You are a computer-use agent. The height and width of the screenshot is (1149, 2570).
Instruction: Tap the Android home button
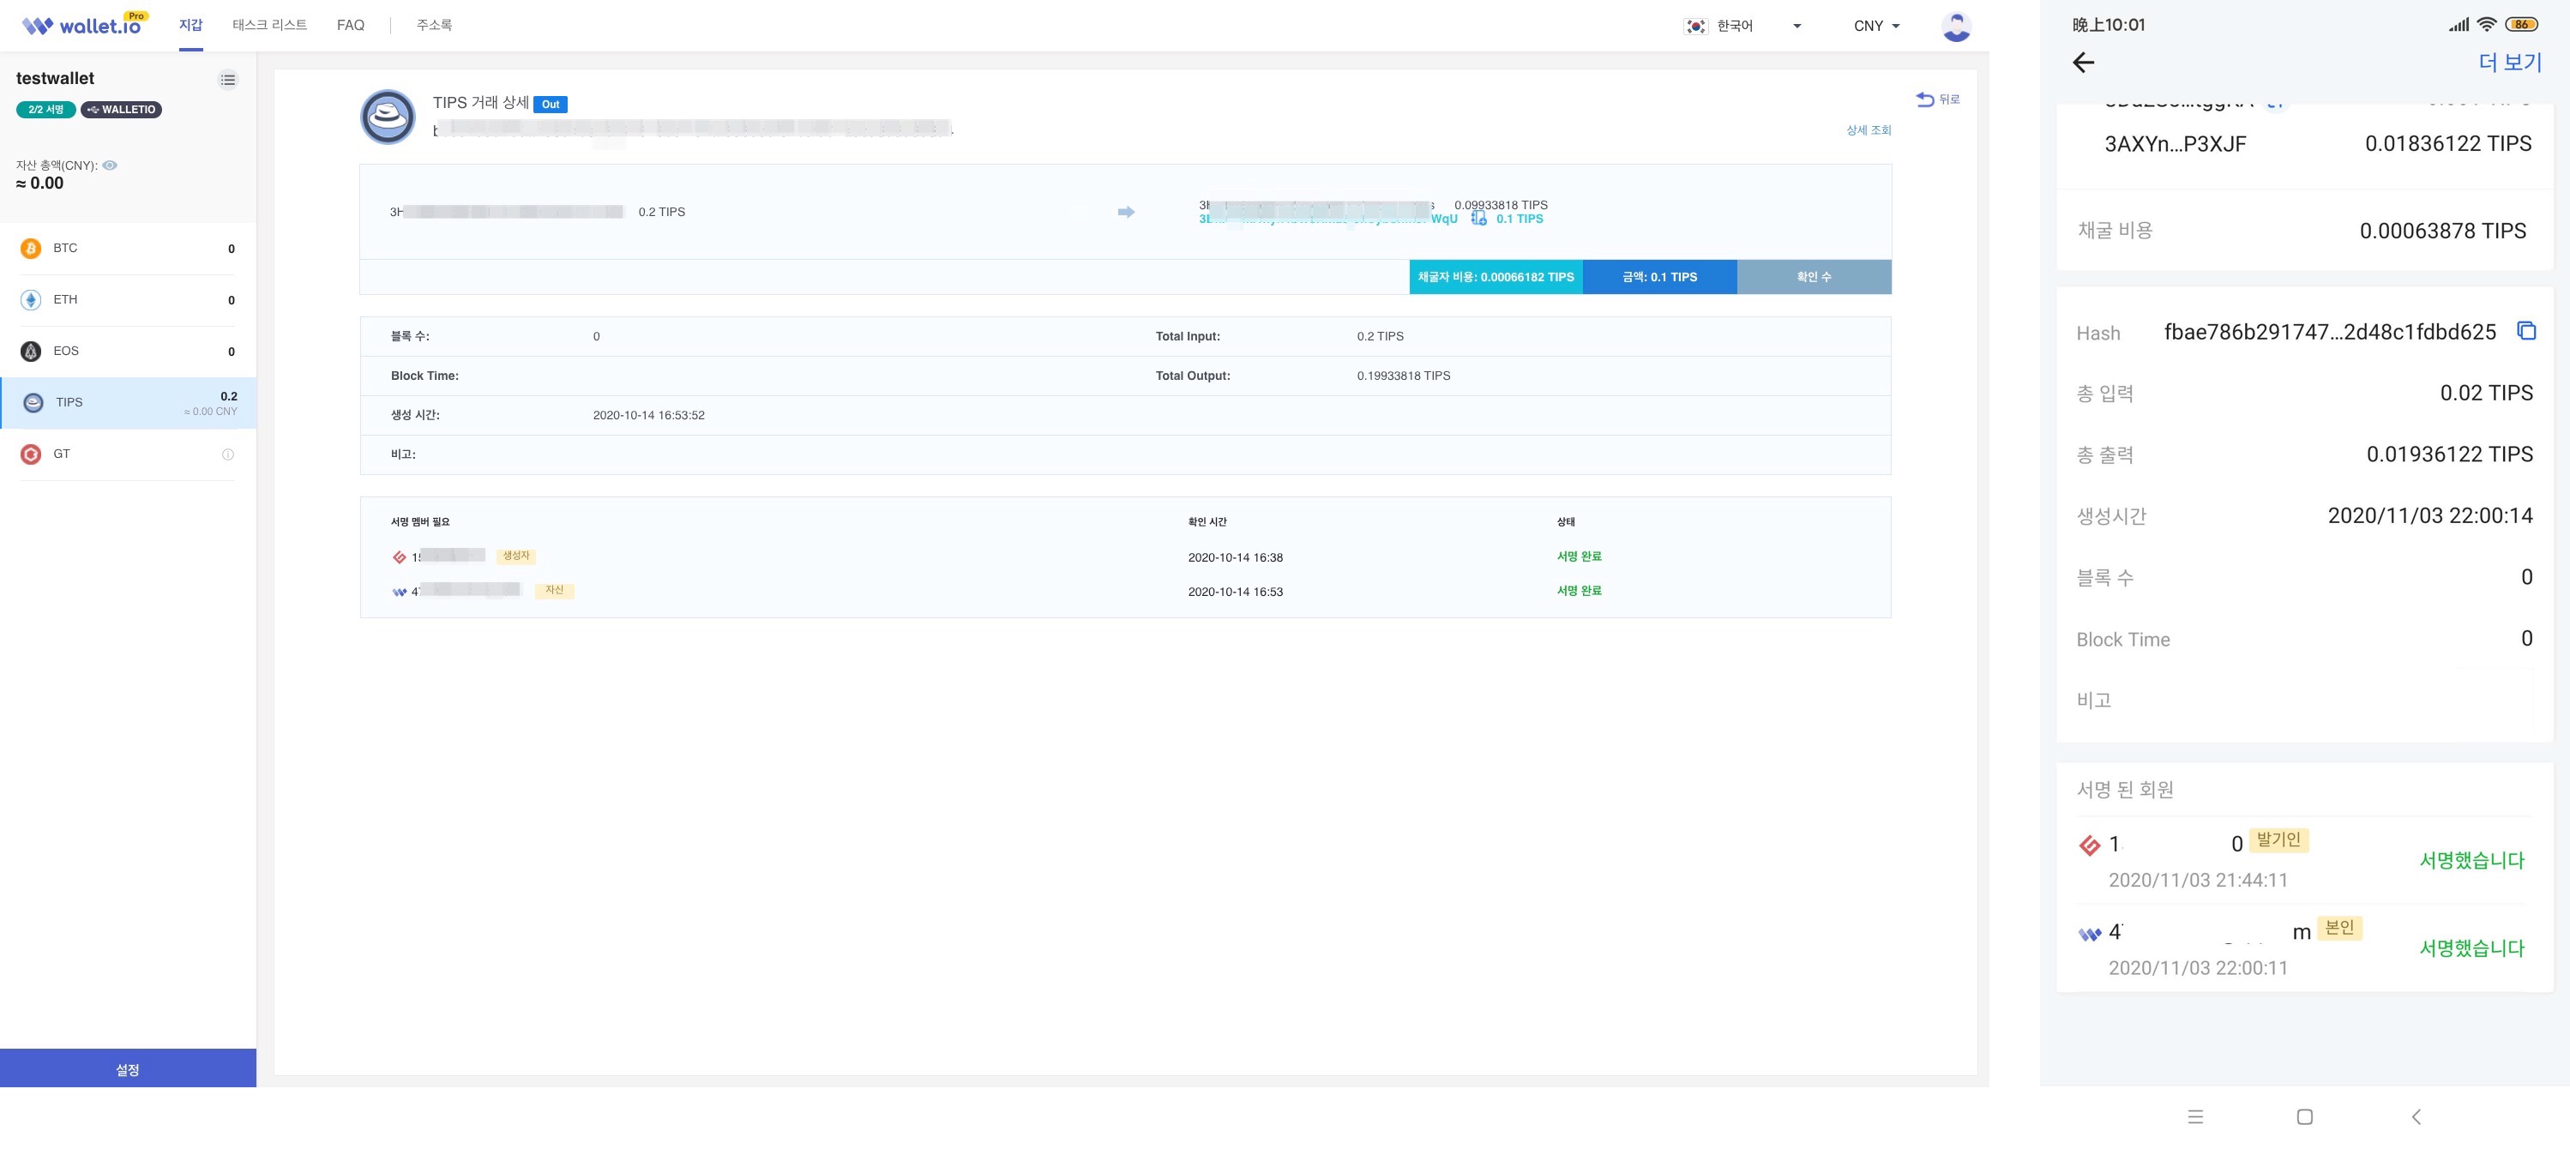point(2305,1117)
